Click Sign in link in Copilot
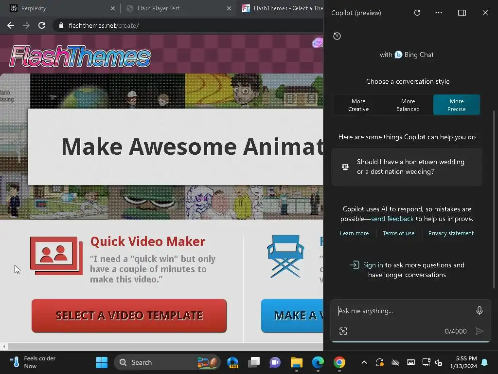Viewport: 498px width, 374px height. pyautogui.click(x=373, y=265)
